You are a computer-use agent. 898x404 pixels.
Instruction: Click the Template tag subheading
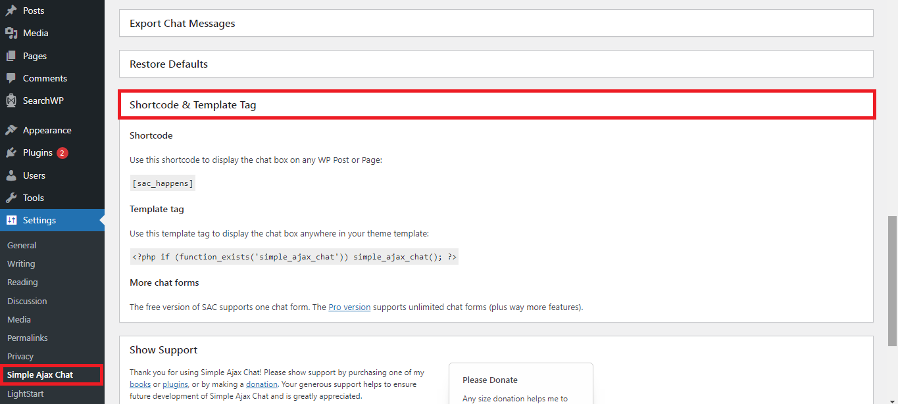tap(157, 209)
